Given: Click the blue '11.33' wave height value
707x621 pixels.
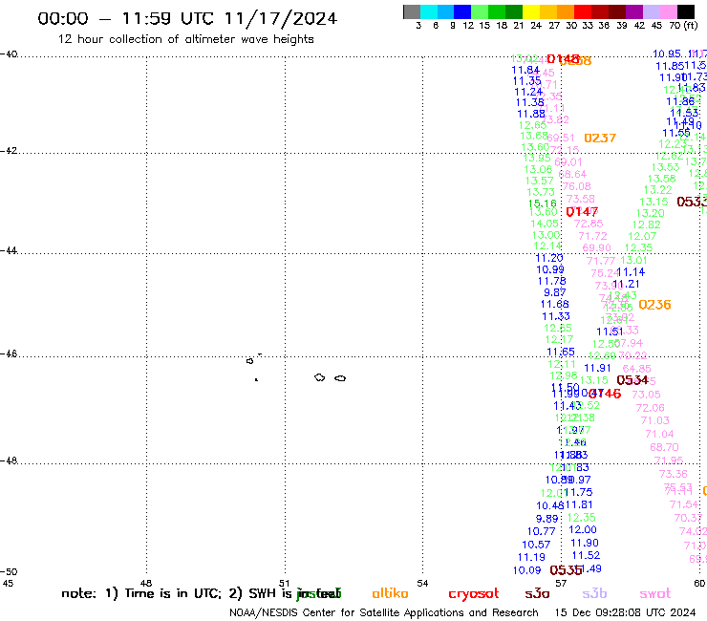Looking at the screenshot, I should pos(556,316).
